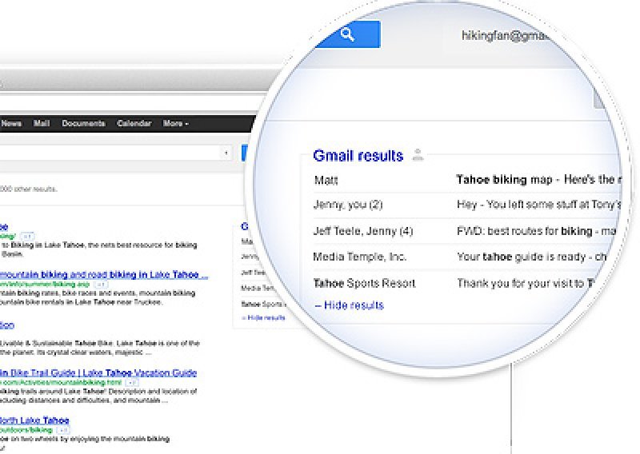Click the person icon beside Gmail results
This screenshot has width=640, height=454.
pyautogui.click(x=418, y=155)
